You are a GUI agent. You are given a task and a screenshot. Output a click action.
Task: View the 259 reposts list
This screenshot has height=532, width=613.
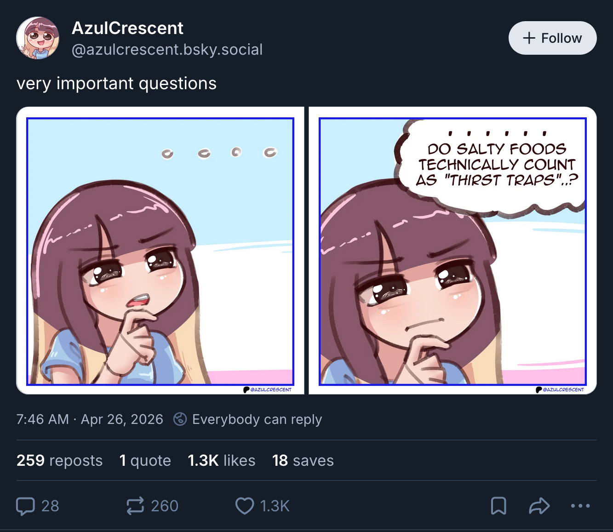(59, 461)
